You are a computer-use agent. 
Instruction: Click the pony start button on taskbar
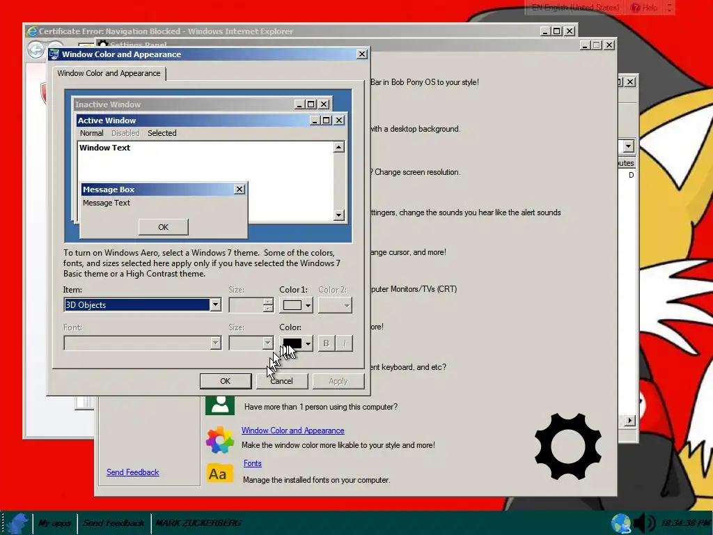point(17,524)
